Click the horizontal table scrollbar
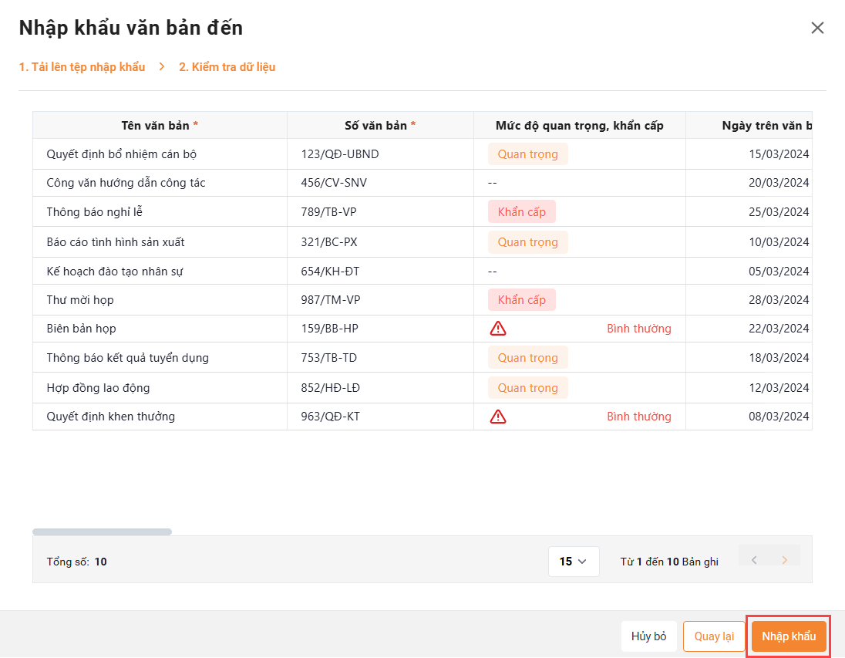This screenshot has height=658, width=845. (x=102, y=531)
